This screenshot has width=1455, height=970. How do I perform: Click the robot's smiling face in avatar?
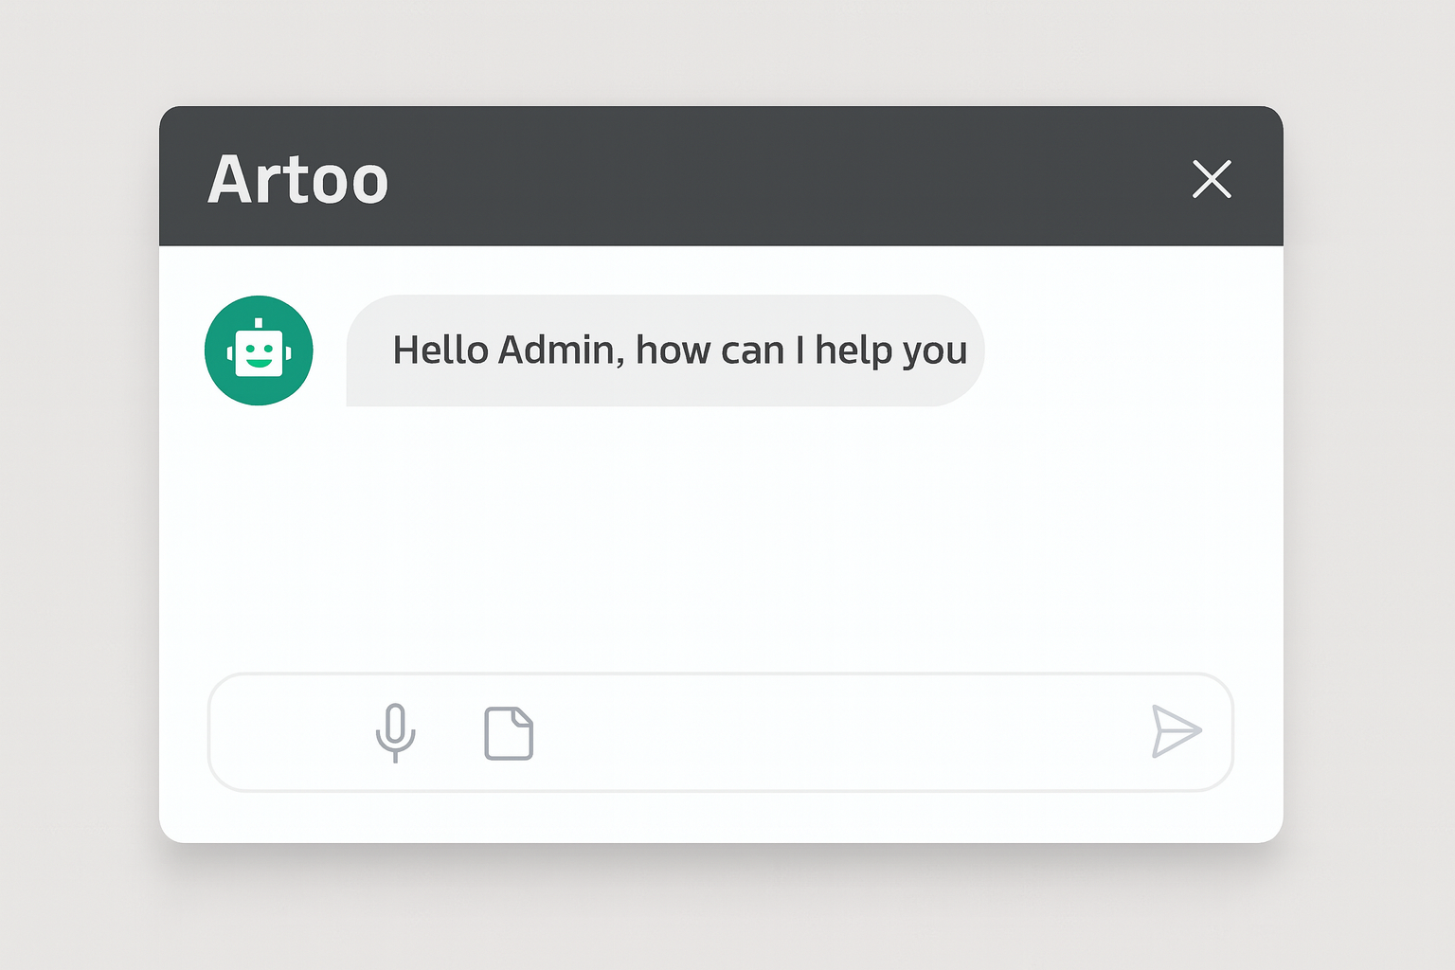pyautogui.click(x=259, y=354)
